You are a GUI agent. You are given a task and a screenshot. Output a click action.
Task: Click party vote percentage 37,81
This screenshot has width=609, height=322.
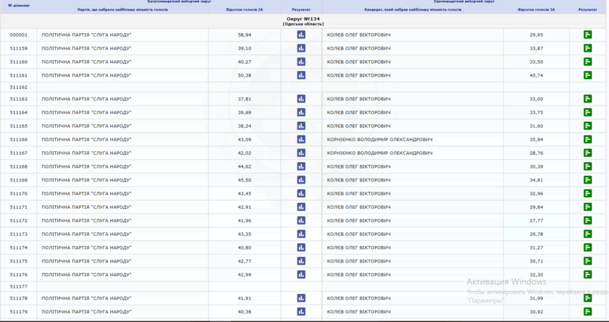point(245,99)
